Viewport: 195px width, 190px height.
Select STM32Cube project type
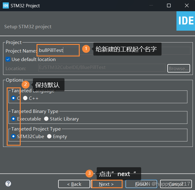[x=13, y=136]
